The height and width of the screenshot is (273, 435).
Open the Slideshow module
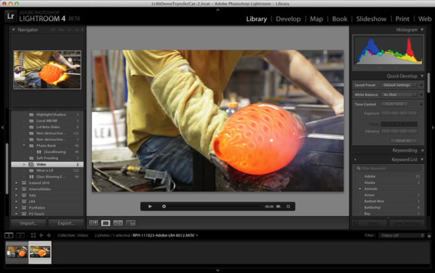(x=371, y=19)
